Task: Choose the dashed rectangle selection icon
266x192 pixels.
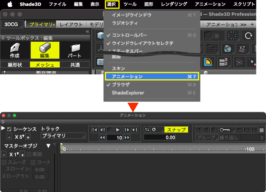Action: point(232,36)
